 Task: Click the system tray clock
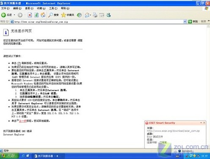tap(204, 156)
